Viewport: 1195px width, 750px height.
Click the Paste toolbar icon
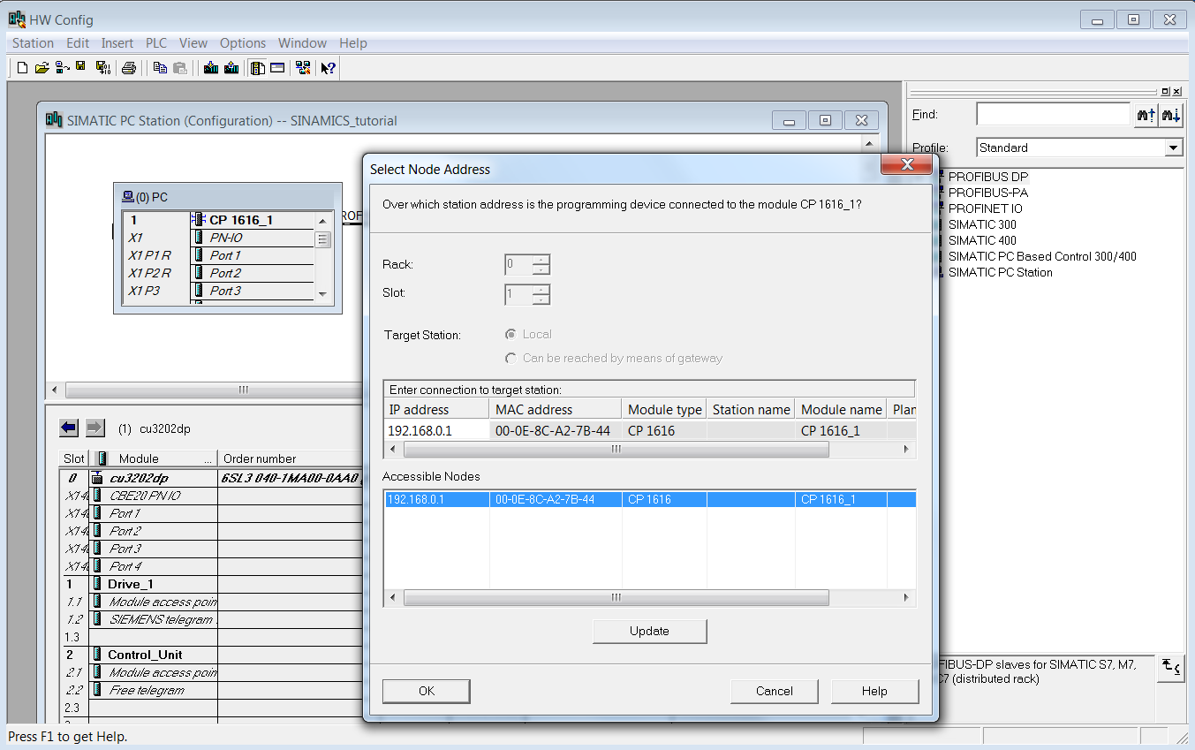[180, 68]
